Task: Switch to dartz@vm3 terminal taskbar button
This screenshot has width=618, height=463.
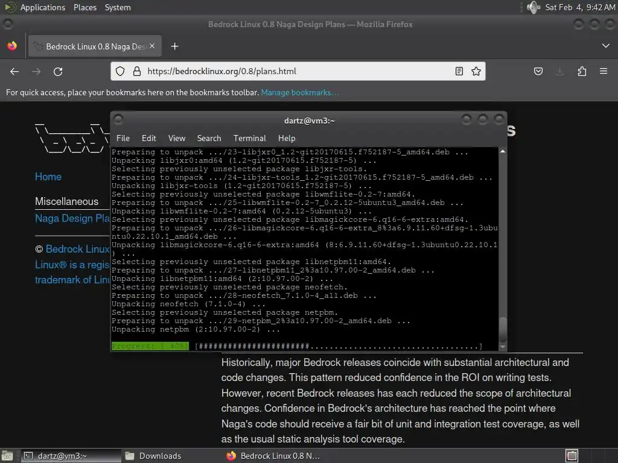Action: tap(71, 456)
